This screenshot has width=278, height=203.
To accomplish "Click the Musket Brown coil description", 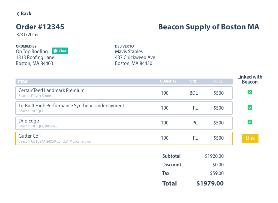I will [x=55, y=141].
